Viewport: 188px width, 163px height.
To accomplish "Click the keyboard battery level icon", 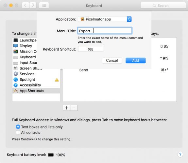I will pos(51,155).
